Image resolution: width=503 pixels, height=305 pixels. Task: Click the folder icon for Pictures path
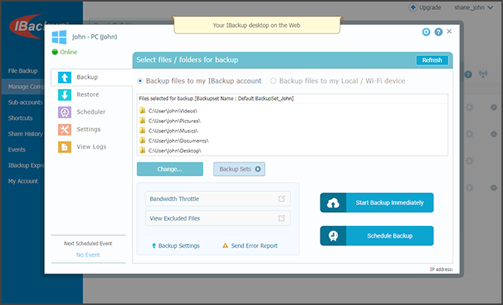click(x=142, y=121)
